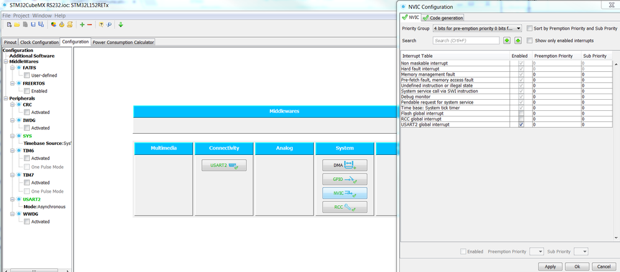This screenshot has width=620, height=272.
Task: Open GPIO configuration in System
Action: pyautogui.click(x=345, y=180)
